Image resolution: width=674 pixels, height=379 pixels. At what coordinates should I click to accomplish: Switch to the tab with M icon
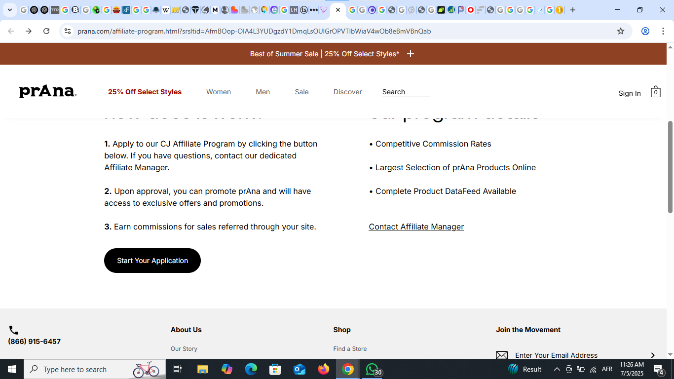[x=215, y=10]
